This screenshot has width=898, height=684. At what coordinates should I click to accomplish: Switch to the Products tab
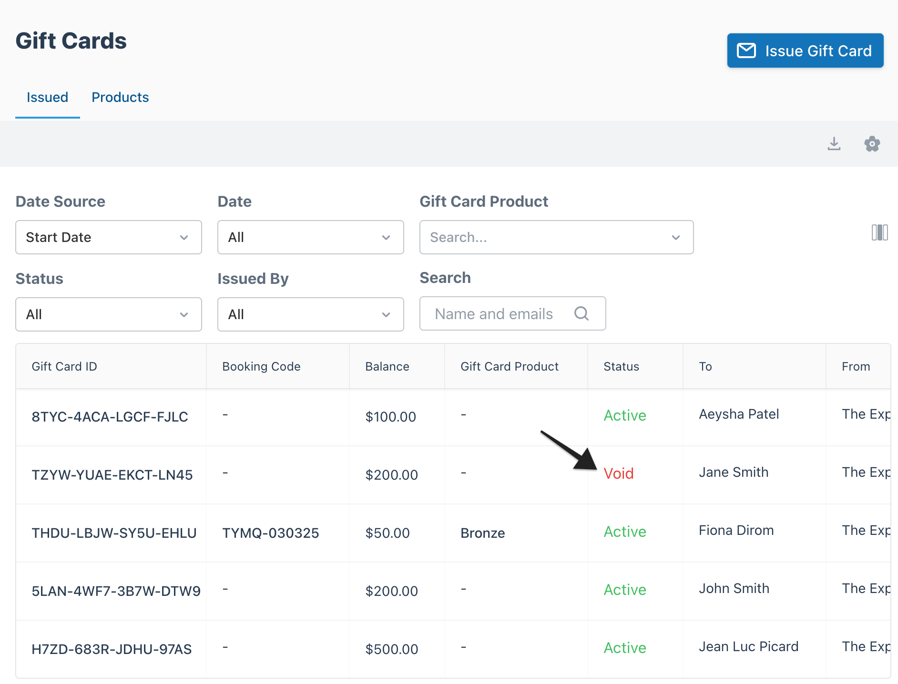click(120, 97)
